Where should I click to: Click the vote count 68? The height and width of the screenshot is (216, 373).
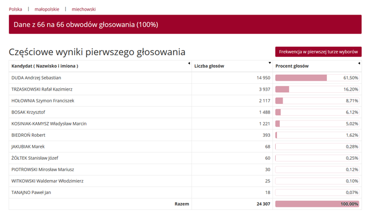(x=267, y=146)
